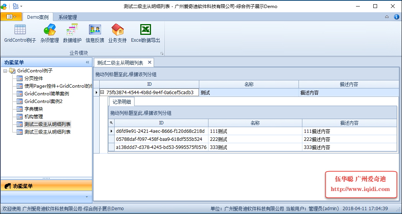Image resolution: width=402 pixels, height=214 pixels.
Task: Click the grid icon beside GridControl案例2
Action: tap(20, 101)
